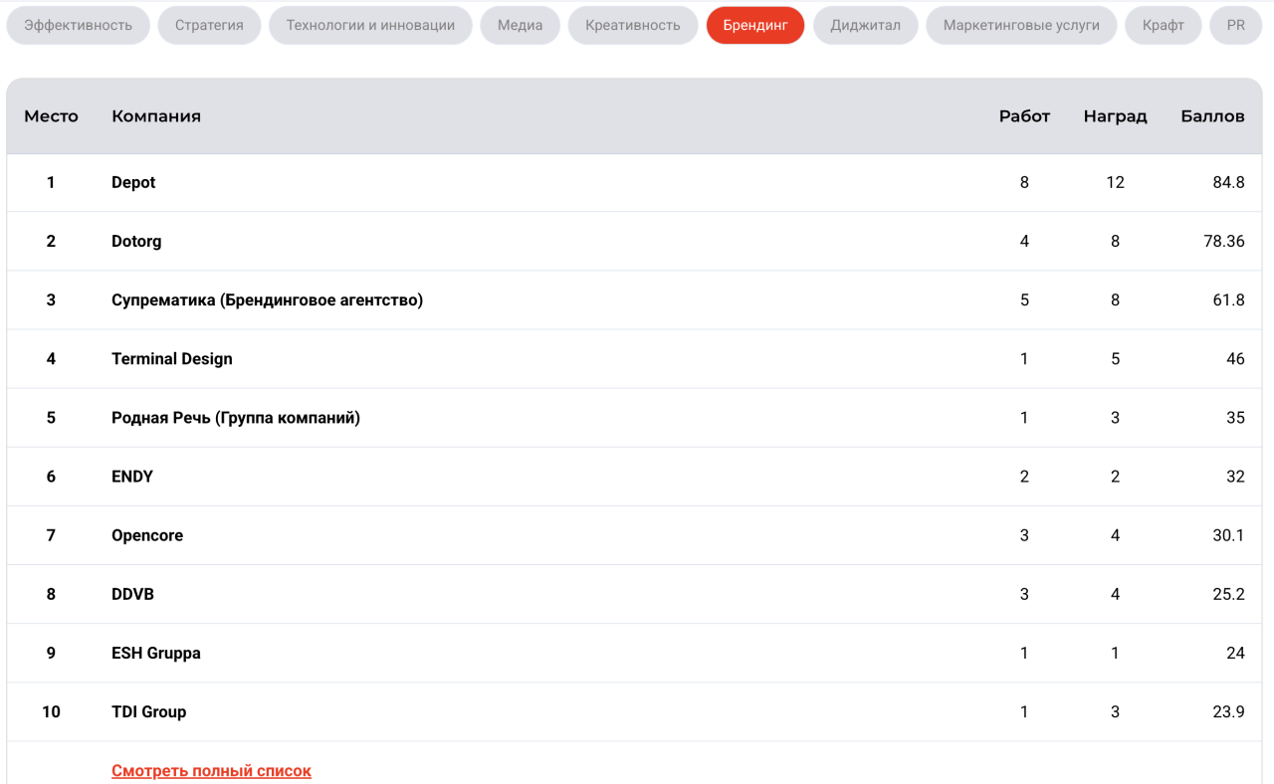Select the Эффективность category tab
Image resolution: width=1274 pixels, height=784 pixels.
click(78, 25)
